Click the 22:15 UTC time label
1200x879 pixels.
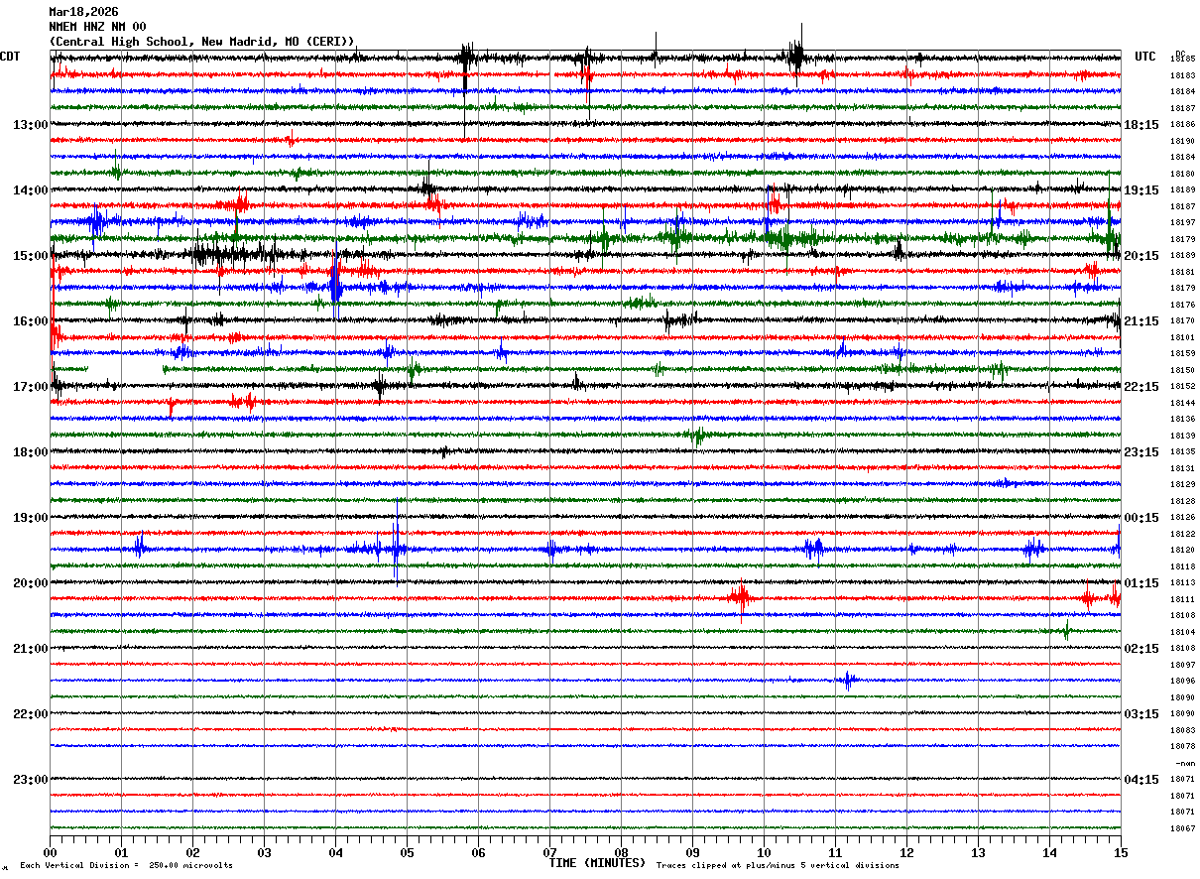coord(1141,387)
